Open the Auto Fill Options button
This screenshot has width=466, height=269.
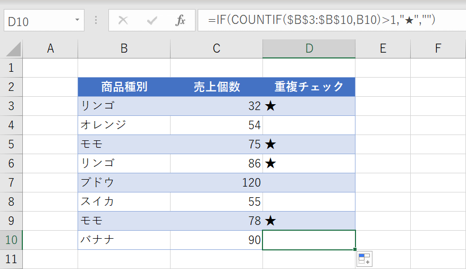coord(365,259)
